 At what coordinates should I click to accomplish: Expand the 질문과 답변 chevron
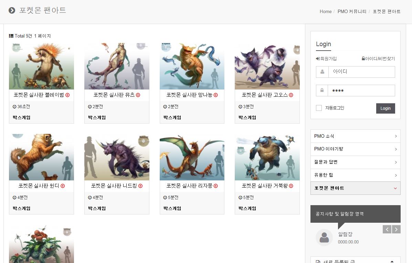coord(396,162)
